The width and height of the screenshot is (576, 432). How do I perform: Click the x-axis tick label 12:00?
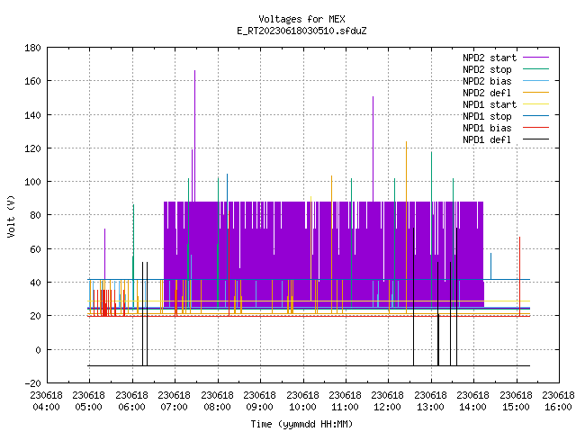click(388, 407)
